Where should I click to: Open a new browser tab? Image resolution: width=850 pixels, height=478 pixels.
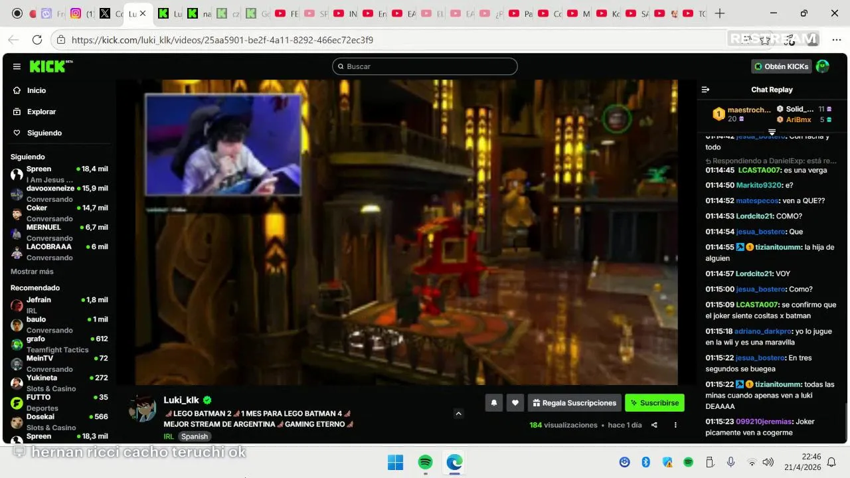(x=720, y=13)
